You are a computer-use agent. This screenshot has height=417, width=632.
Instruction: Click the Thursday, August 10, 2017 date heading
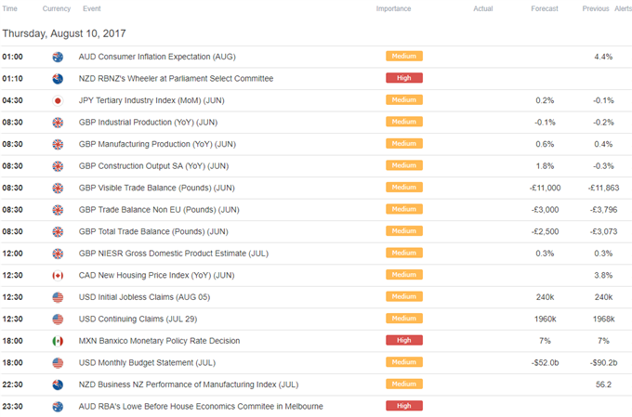(x=64, y=33)
